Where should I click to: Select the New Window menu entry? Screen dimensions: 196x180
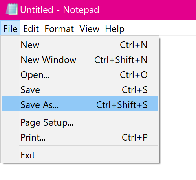[80, 60]
